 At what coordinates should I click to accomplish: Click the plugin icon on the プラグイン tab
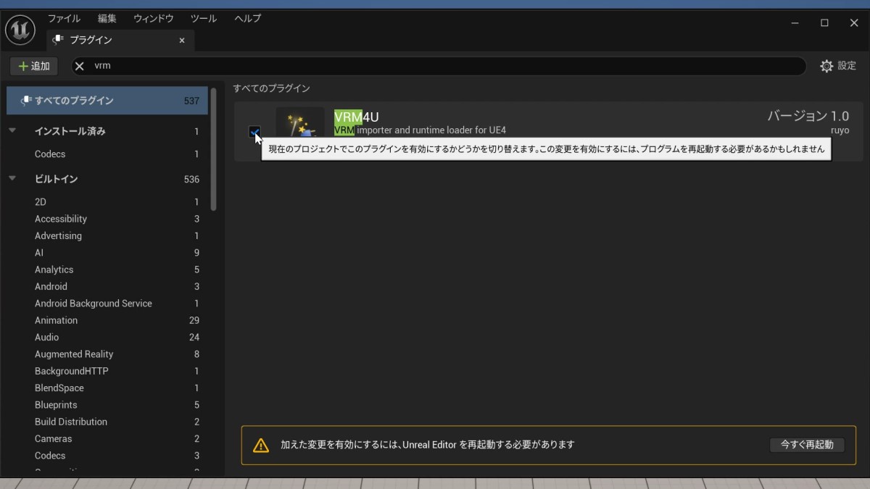pos(58,41)
